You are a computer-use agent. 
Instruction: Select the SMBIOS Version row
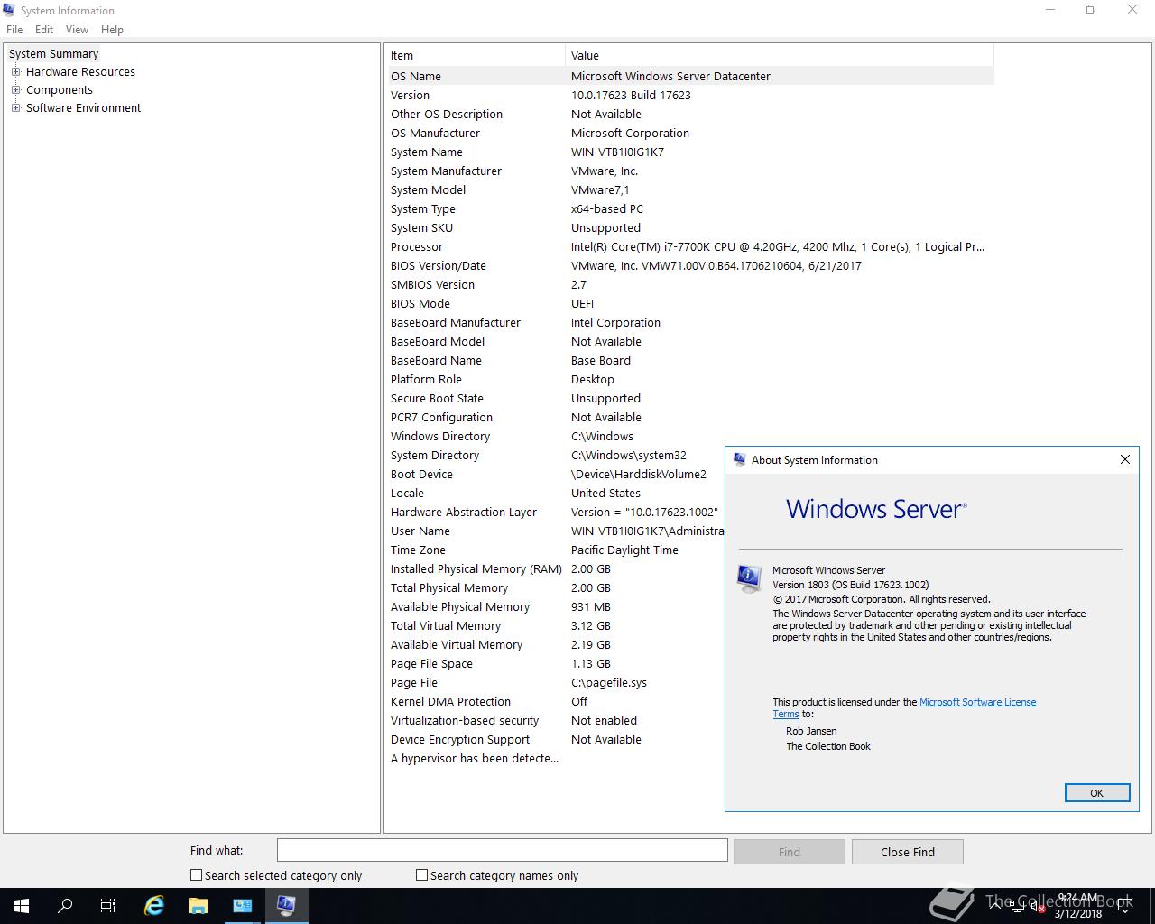(691, 284)
